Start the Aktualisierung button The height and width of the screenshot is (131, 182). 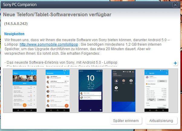(x=161, y=120)
